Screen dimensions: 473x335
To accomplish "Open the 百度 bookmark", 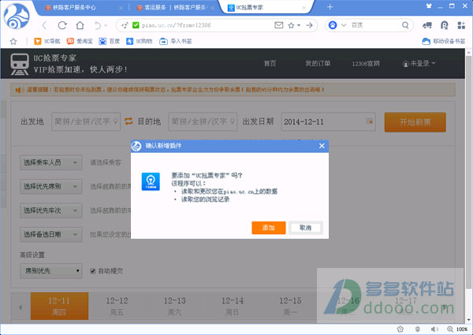I will (110, 41).
